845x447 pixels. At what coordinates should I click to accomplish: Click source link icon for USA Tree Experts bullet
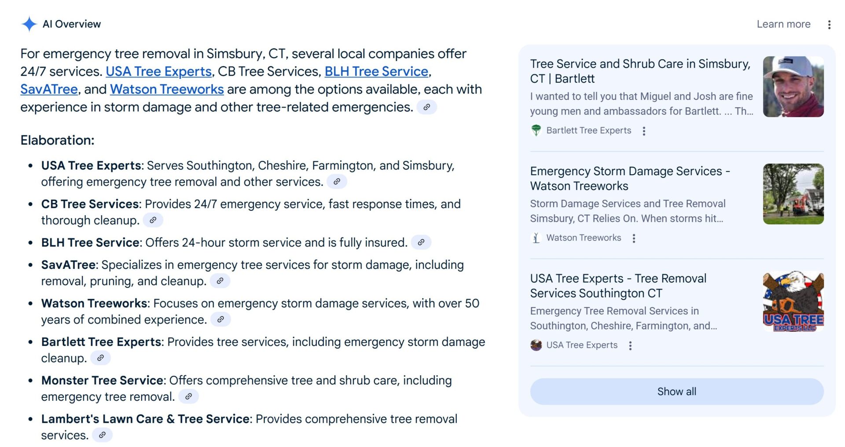[337, 182]
